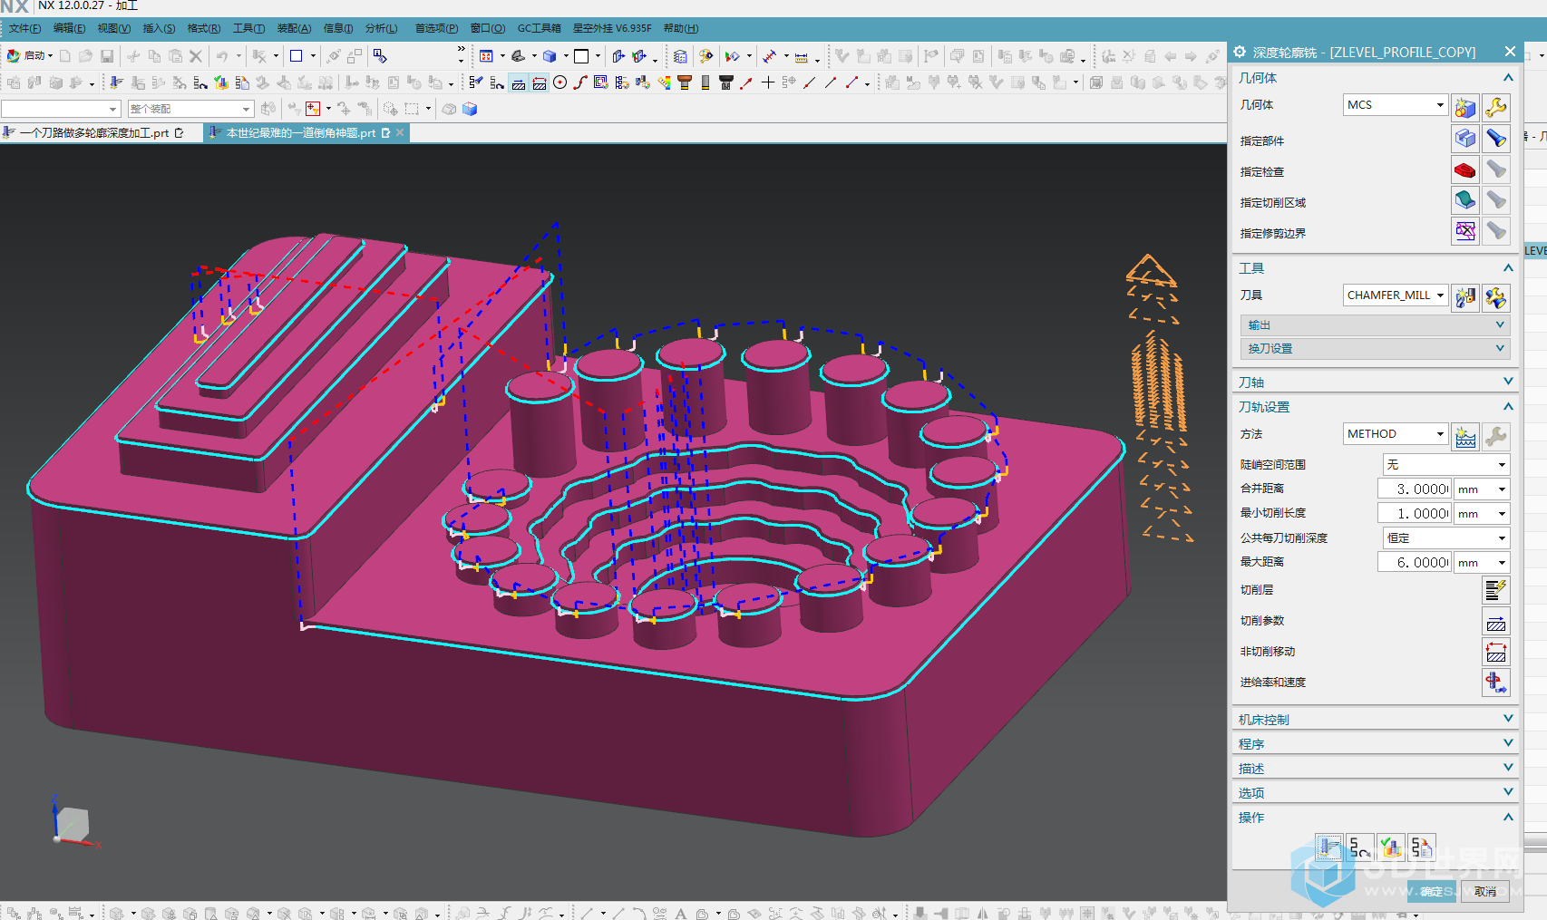Image resolution: width=1547 pixels, height=920 pixels.
Task: Click the blue cube icon on selection bar
Action: point(470,109)
